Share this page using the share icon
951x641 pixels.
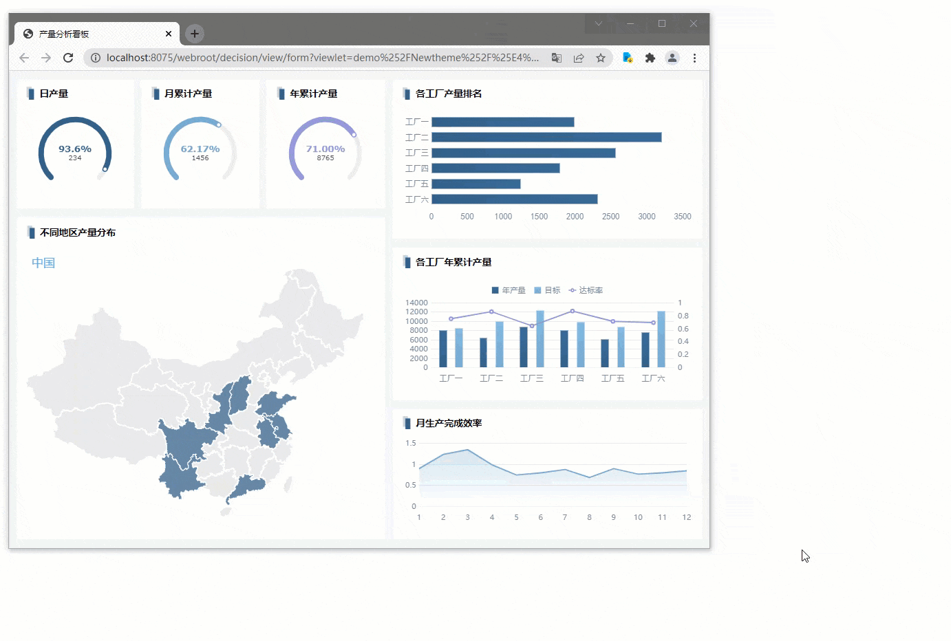point(579,58)
